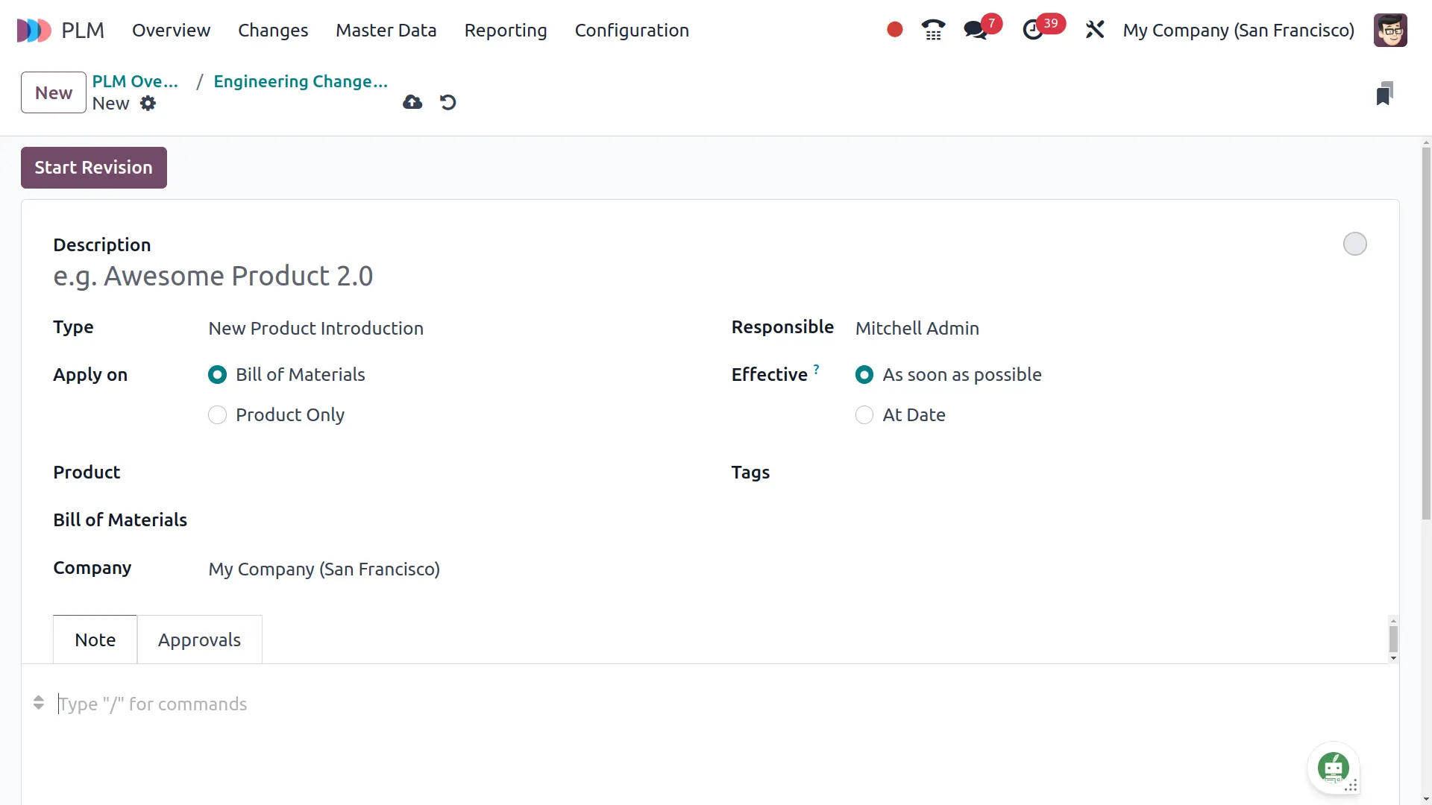Select the Product Only radio option
Viewport: 1432px width, 805px height.
point(217,415)
